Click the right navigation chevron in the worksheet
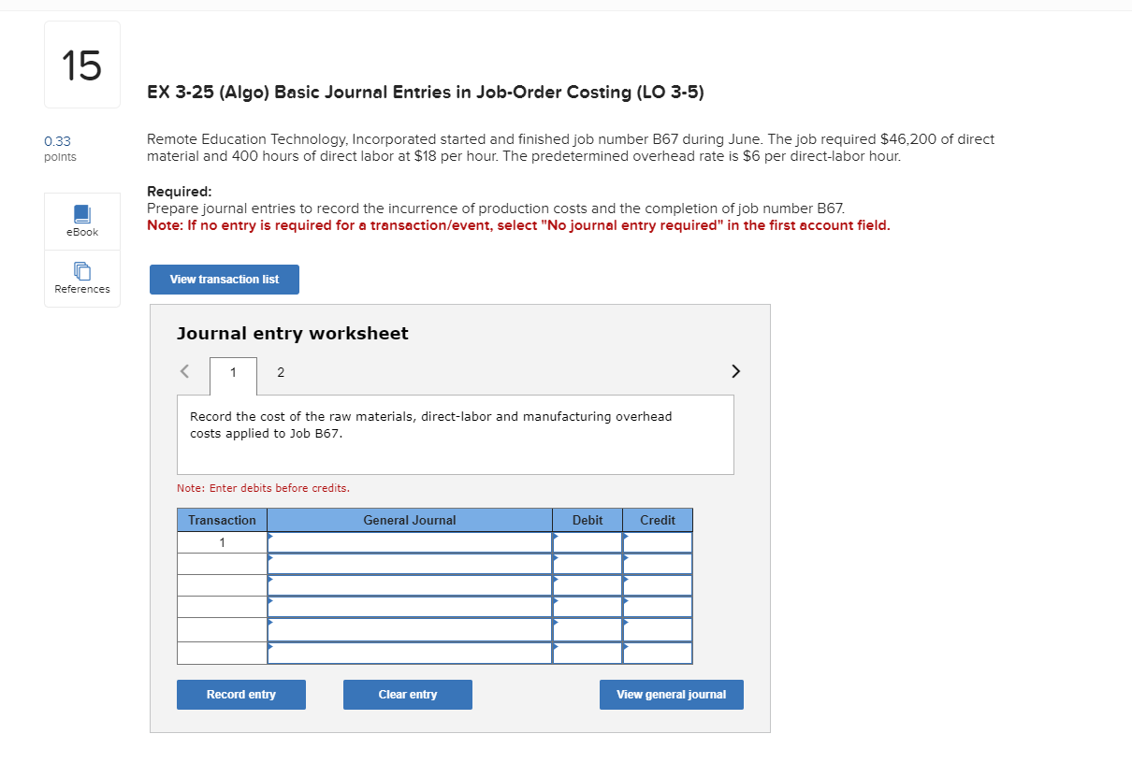1132x777 pixels. (x=735, y=371)
